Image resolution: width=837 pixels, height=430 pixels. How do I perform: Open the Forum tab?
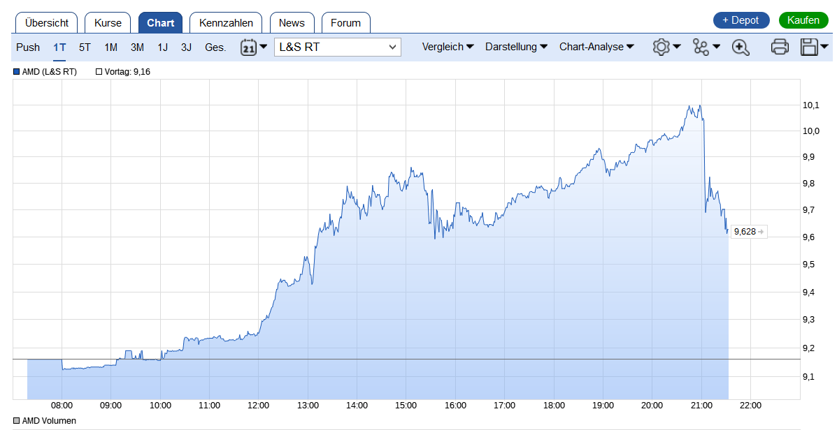pyautogui.click(x=346, y=23)
